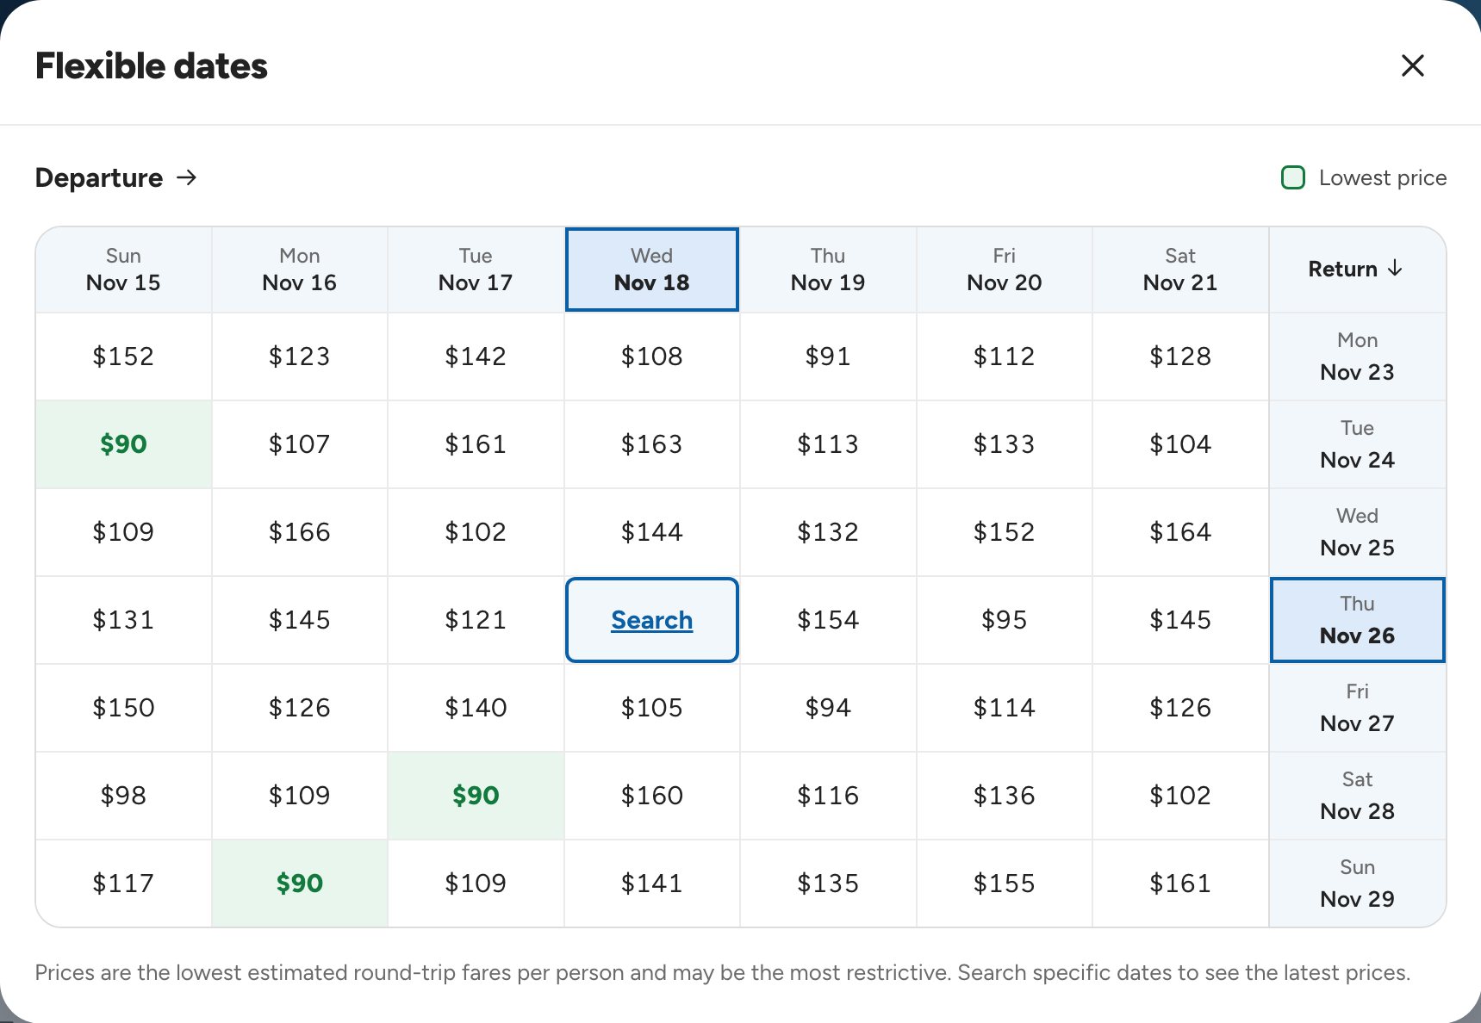Screen dimensions: 1481x1023
Task: Select the $160 fare for Nov 18
Action: tap(652, 796)
